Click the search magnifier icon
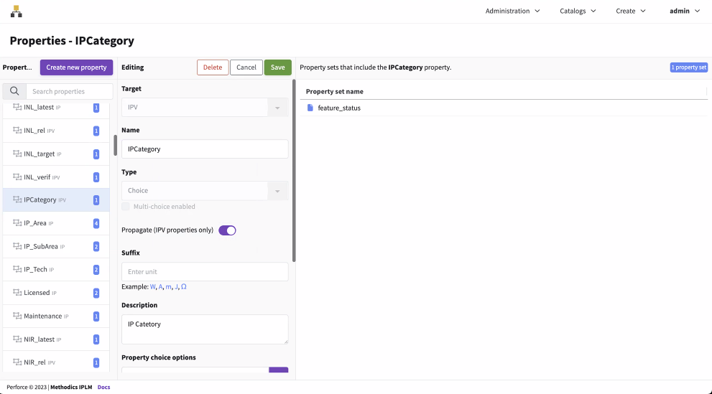The height and width of the screenshot is (394, 712). pos(14,91)
